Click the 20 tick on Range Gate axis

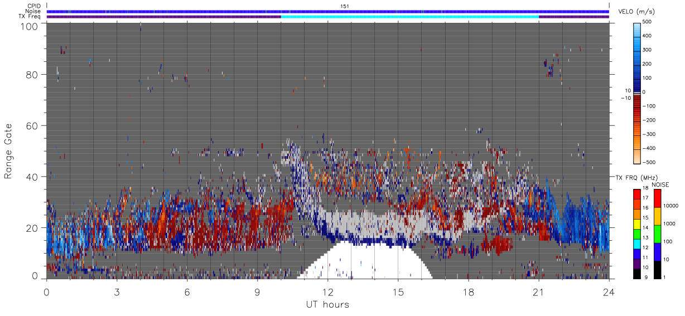(x=32, y=228)
